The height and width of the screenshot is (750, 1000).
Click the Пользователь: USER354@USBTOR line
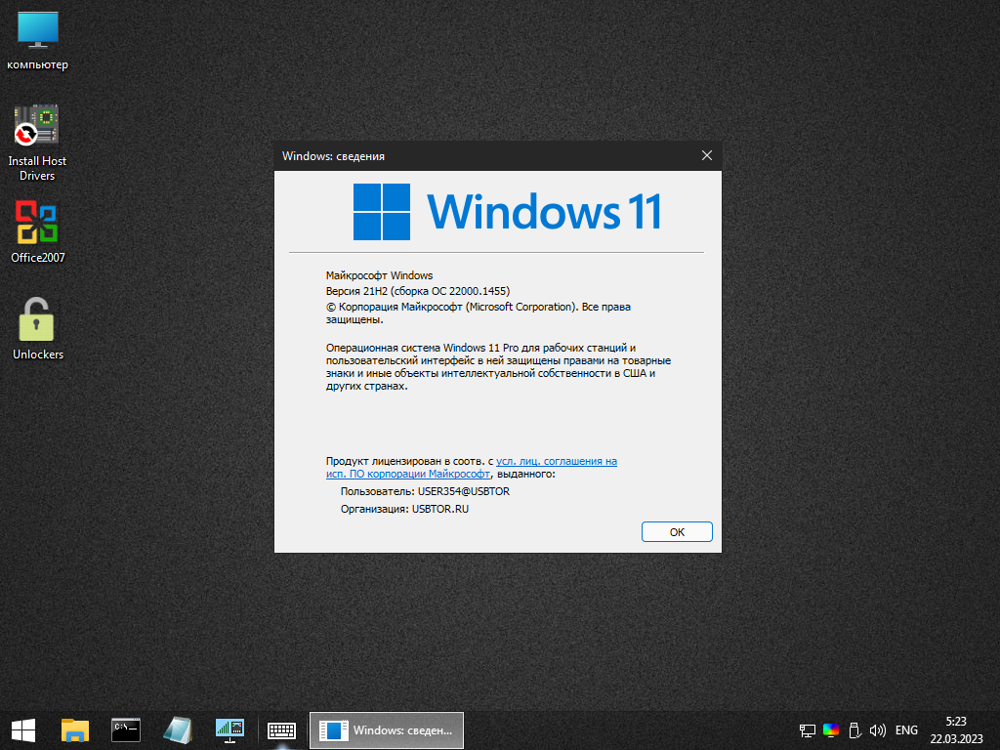click(x=426, y=491)
